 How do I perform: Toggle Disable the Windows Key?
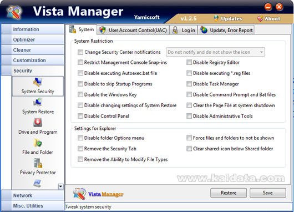(80, 94)
